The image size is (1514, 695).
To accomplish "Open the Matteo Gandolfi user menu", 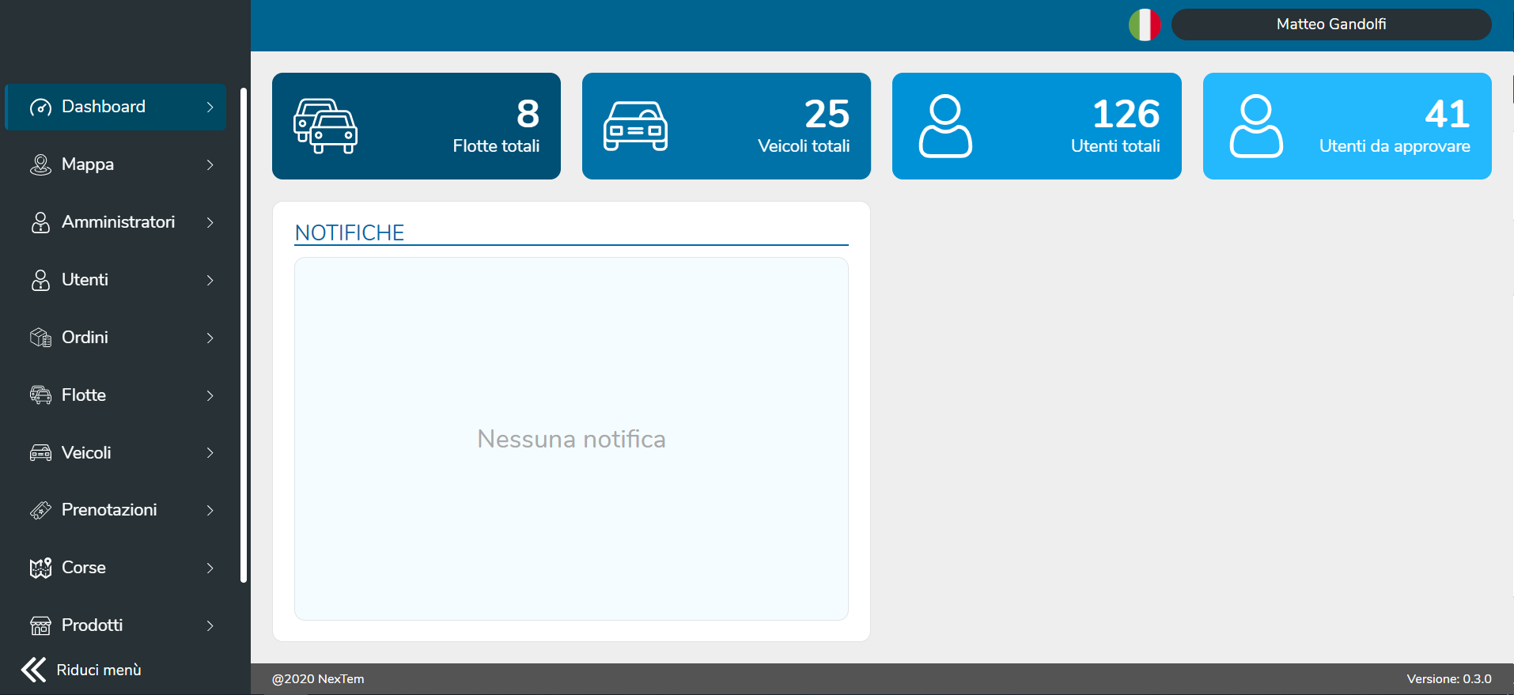I will (x=1330, y=25).
